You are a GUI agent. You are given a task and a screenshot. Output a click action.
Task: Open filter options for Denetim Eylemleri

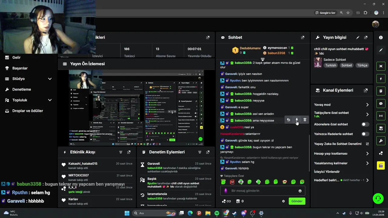(200, 152)
